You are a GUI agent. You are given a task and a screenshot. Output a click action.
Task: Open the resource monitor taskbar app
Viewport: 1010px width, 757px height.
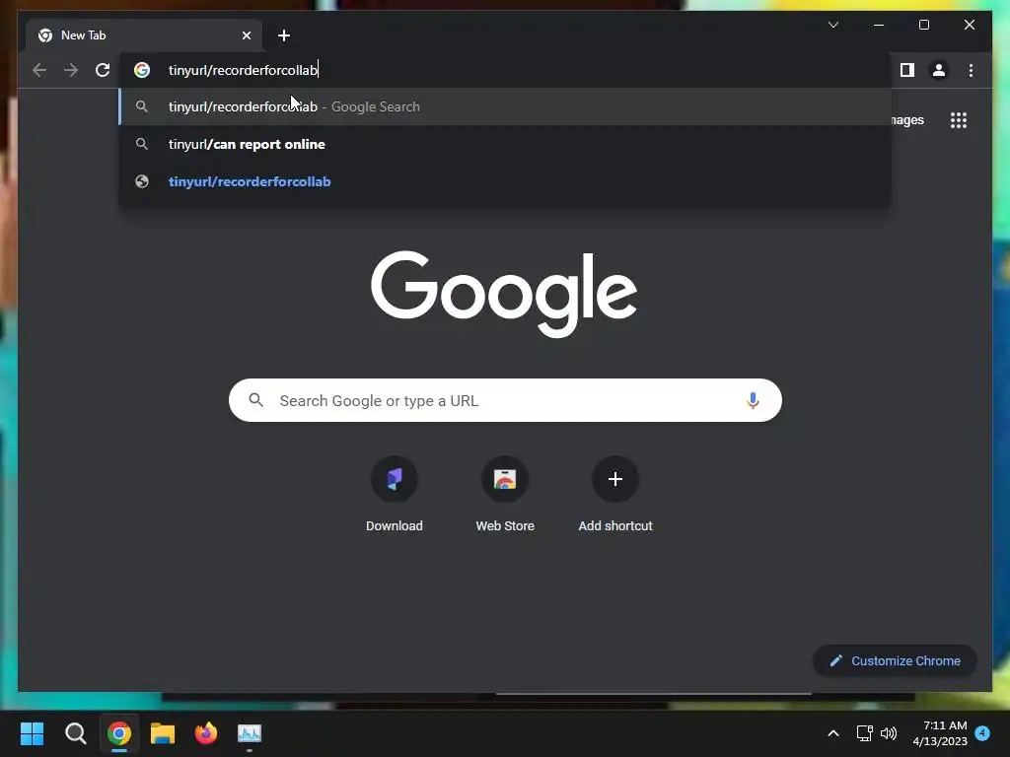pyautogui.click(x=250, y=733)
